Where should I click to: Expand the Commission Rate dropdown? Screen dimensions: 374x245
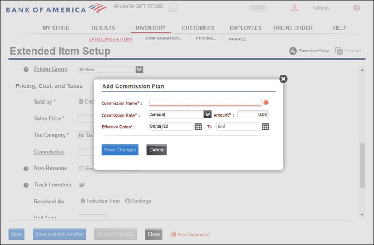click(x=207, y=115)
